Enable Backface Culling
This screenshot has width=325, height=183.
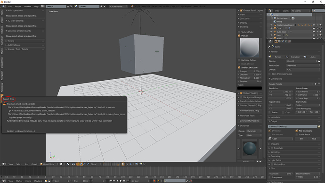(239, 60)
